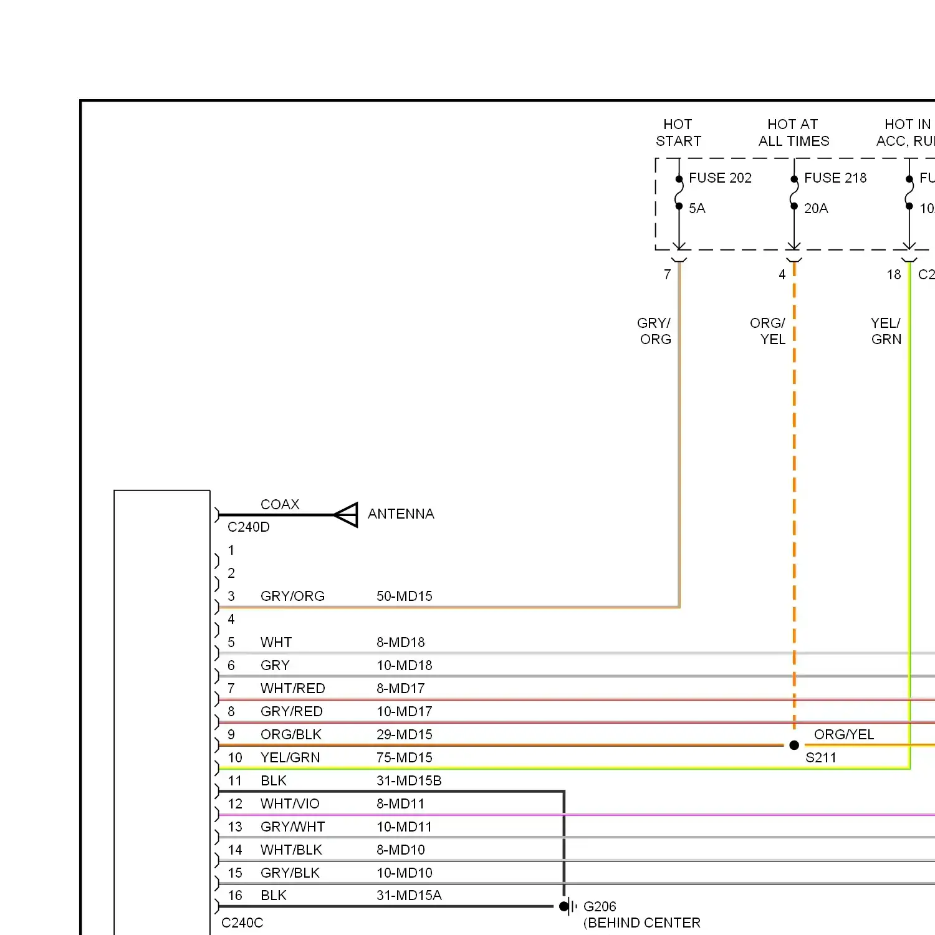
Task: Click the G206 ground symbol
Action: pyautogui.click(x=568, y=906)
